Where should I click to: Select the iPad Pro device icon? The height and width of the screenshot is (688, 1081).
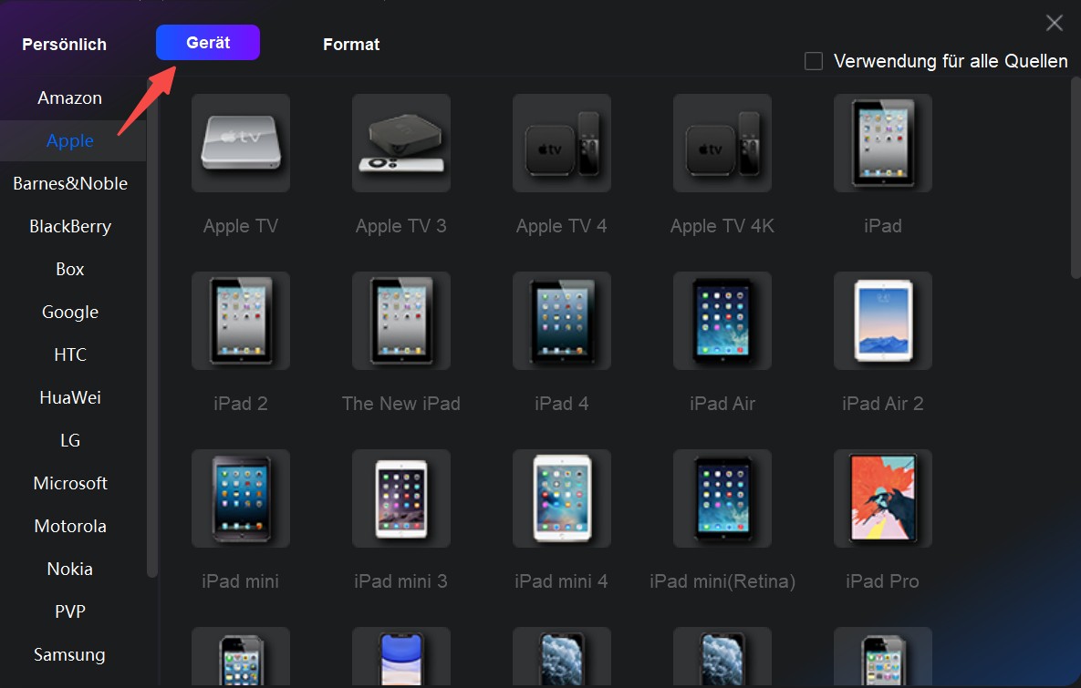[883, 498]
